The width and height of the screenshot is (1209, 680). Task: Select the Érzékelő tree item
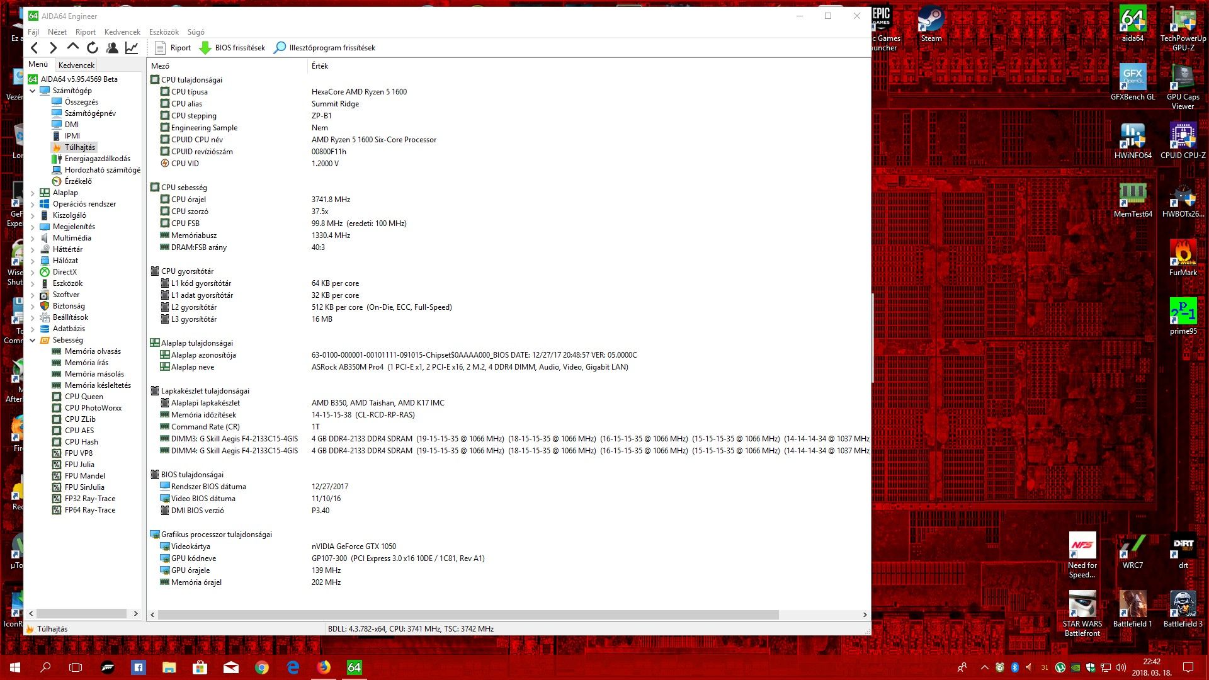tap(78, 181)
